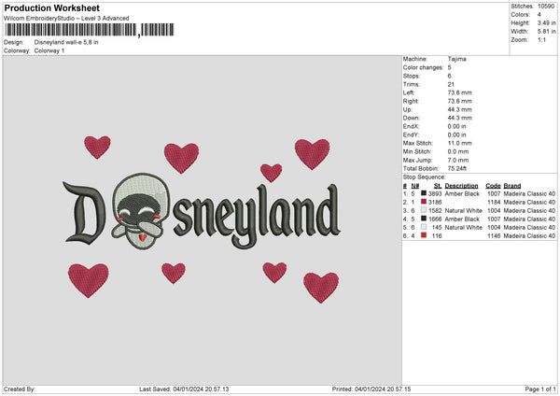Click the Machine value 'Tajima'

pos(456,59)
